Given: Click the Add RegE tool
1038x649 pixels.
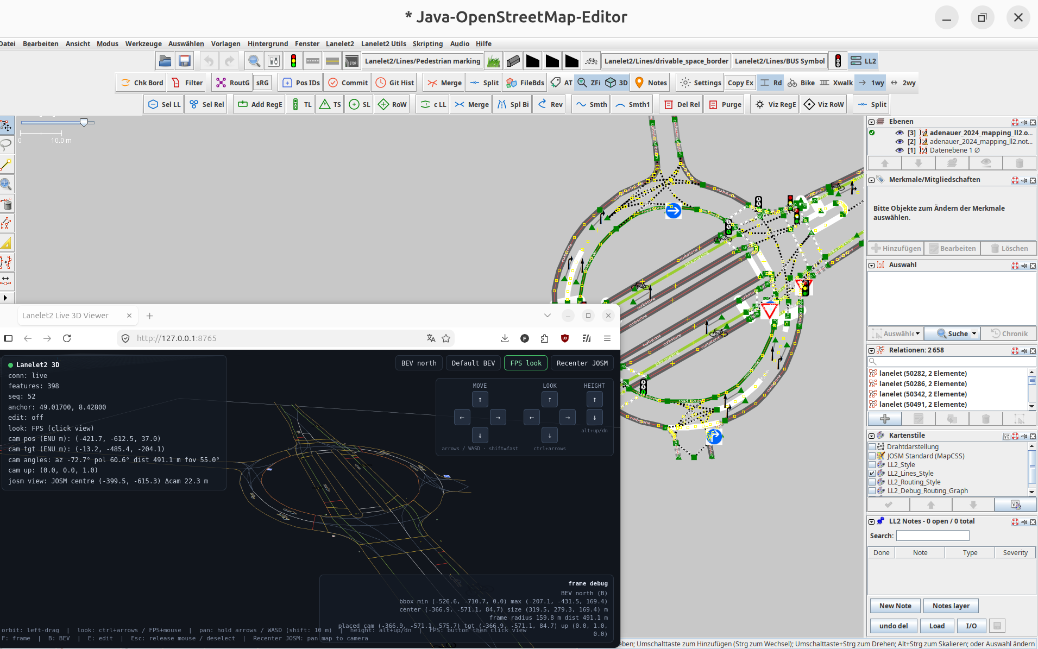Looking at the screenshot, I should click(260, 104).
